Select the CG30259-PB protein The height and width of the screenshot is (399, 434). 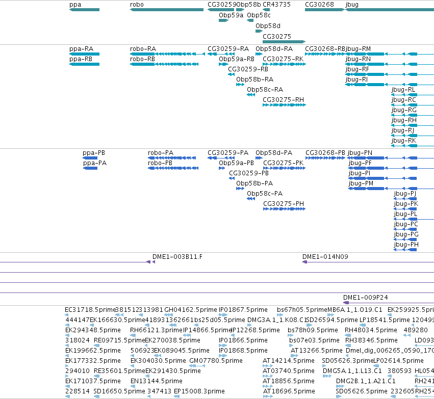[x=232, y=178]
